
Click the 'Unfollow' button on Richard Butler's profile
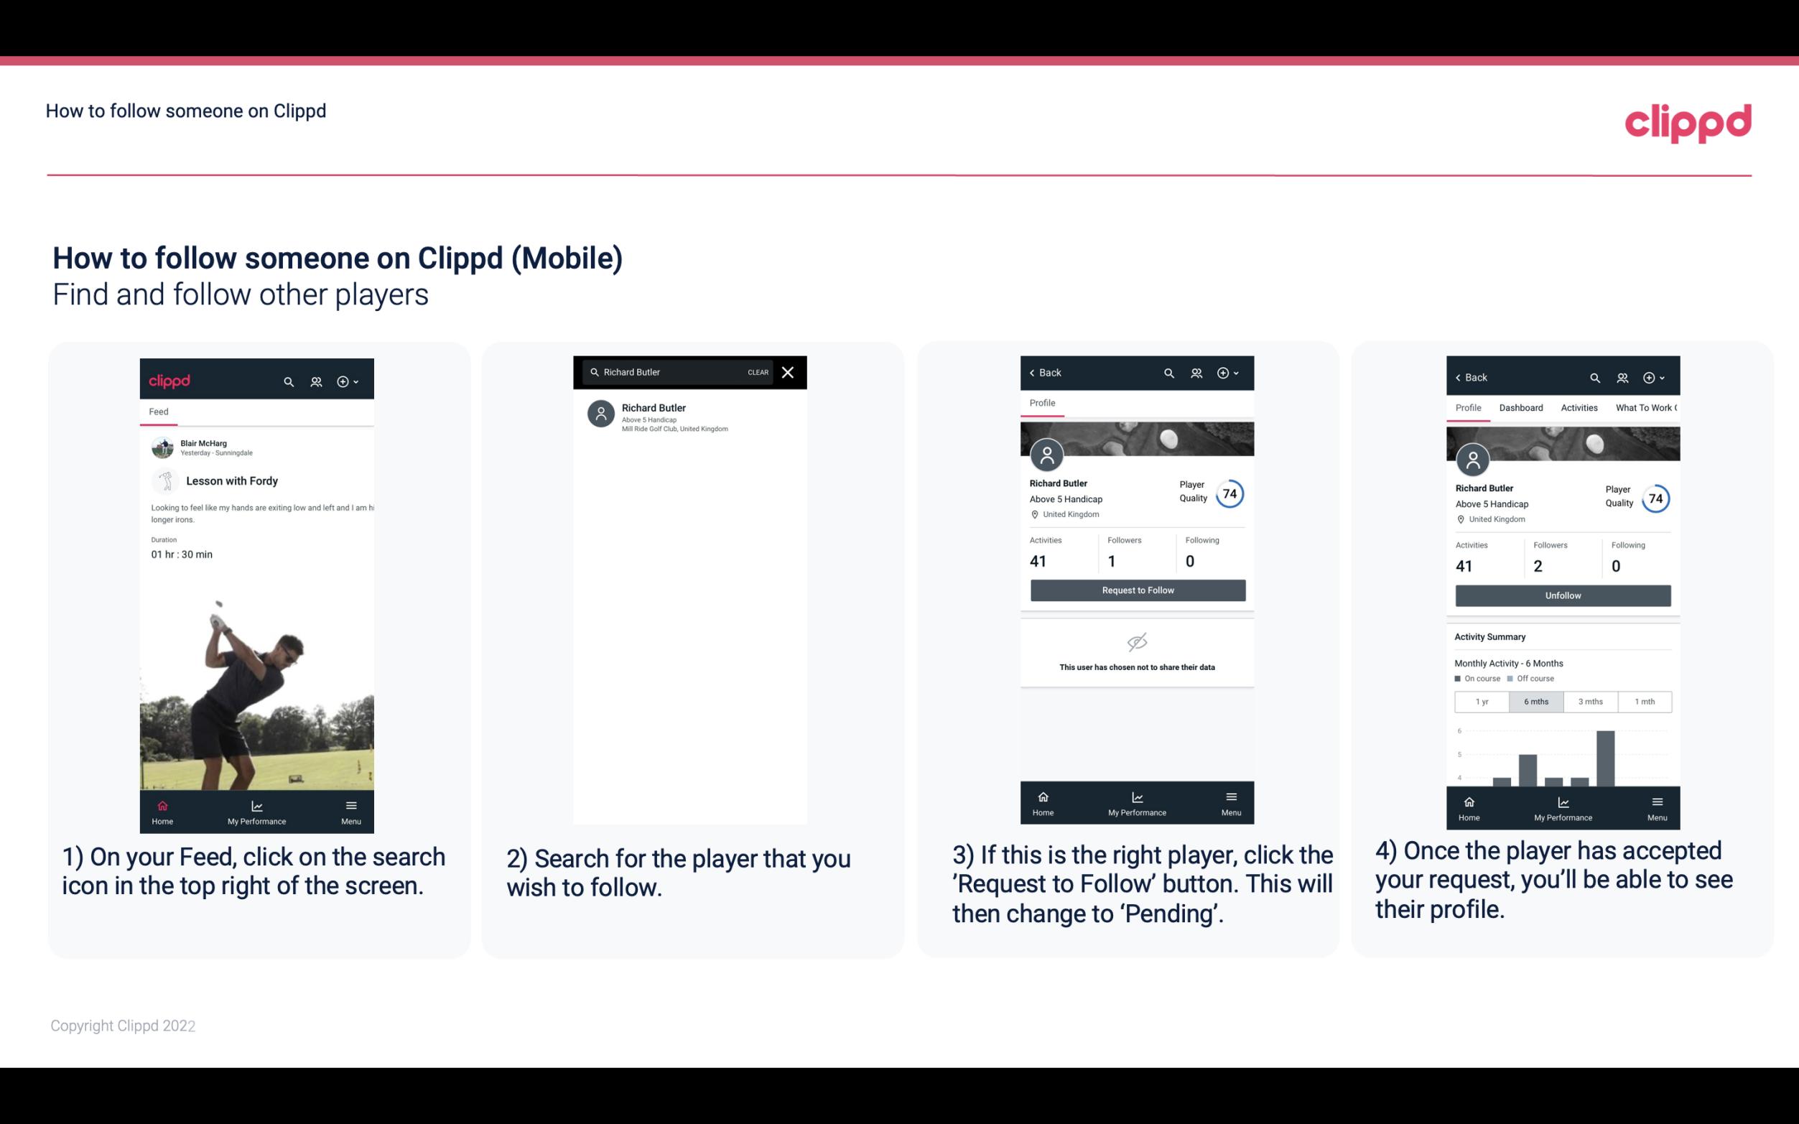point(1561,595)
